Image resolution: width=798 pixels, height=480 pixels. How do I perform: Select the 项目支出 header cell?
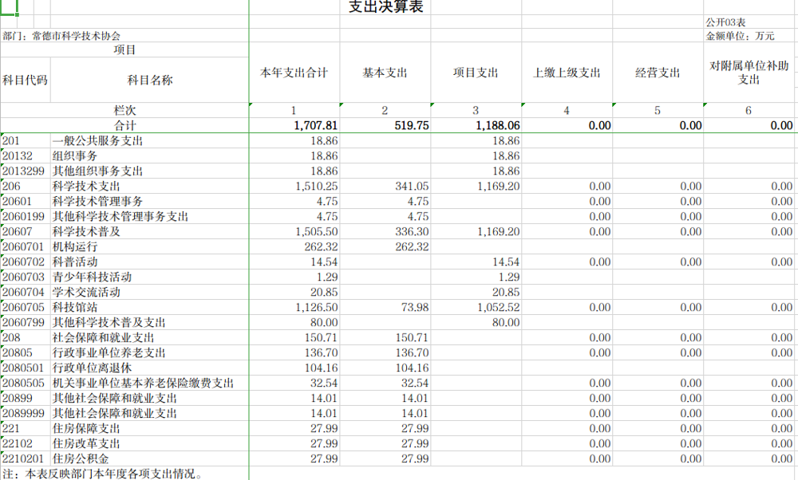(x=476, y=72)
